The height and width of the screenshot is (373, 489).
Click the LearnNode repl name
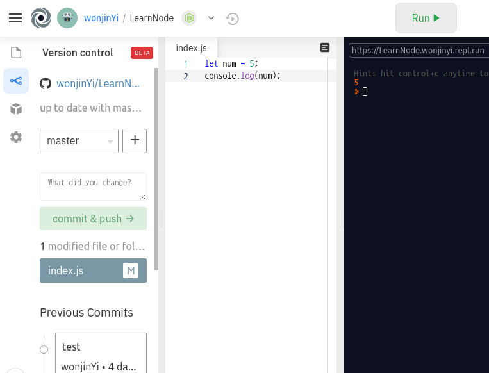tap(151, 18)
